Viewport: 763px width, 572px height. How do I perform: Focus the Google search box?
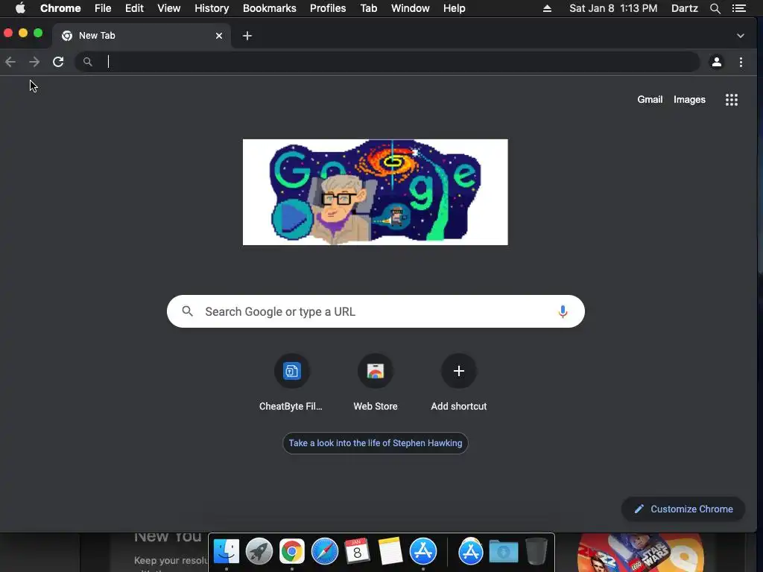376,311
